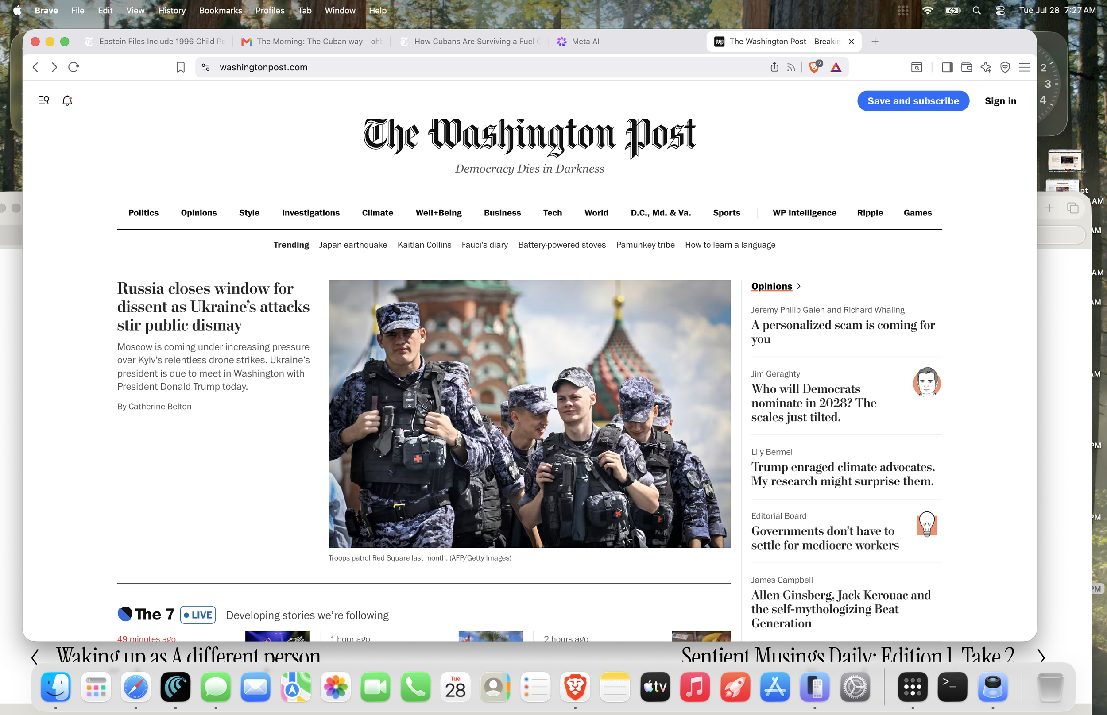
Task: Reload the Washington Post page
Action: pyautogui.click(x=74, y=67)
